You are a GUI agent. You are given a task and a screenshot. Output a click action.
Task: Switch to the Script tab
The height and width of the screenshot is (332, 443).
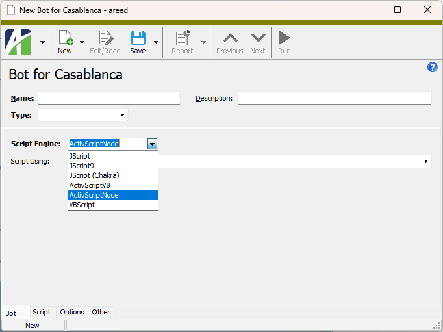[42, 312]
